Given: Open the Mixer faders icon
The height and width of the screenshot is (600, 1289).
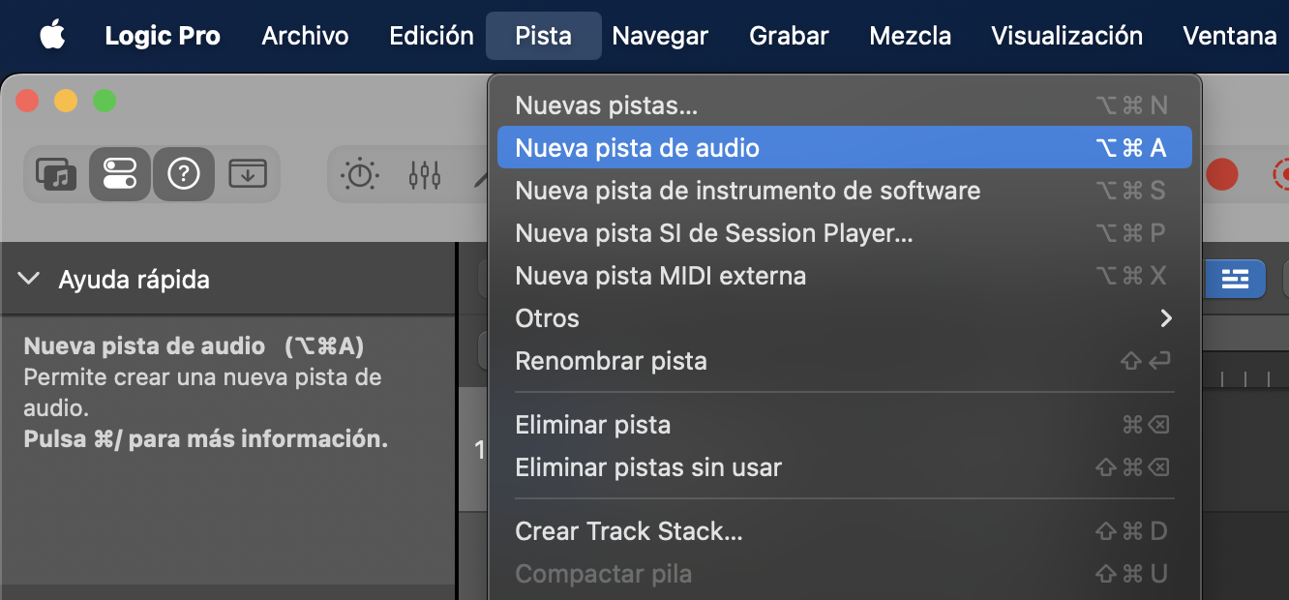Looking at the screenshot, I should 425,174.
